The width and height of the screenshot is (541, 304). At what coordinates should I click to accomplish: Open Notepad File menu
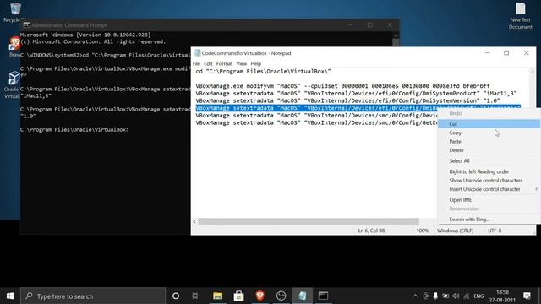196,64
